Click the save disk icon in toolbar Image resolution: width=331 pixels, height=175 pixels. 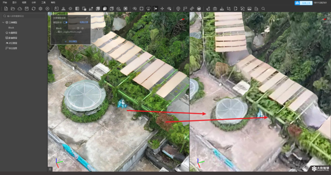27,8
